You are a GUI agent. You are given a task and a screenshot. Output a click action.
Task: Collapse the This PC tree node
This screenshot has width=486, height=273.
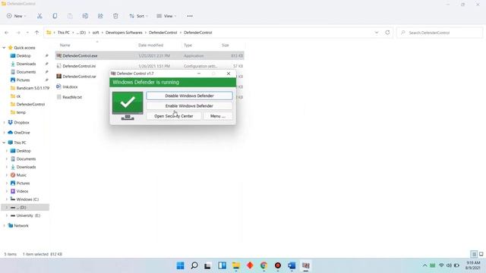pyautogui.click(x=4, y=143)
